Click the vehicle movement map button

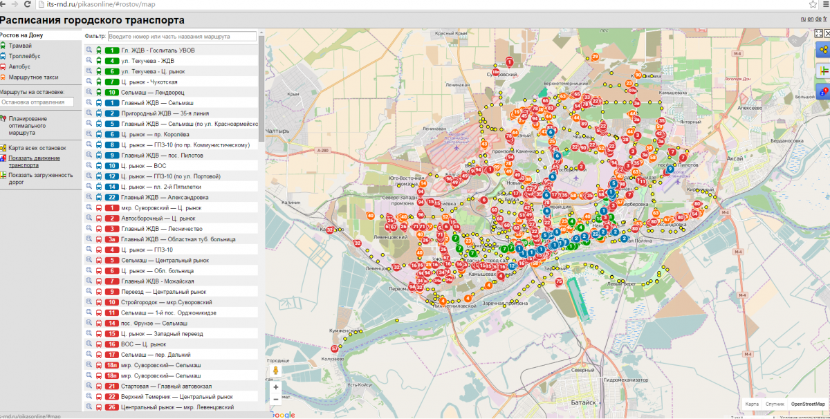tap(822, 91)
